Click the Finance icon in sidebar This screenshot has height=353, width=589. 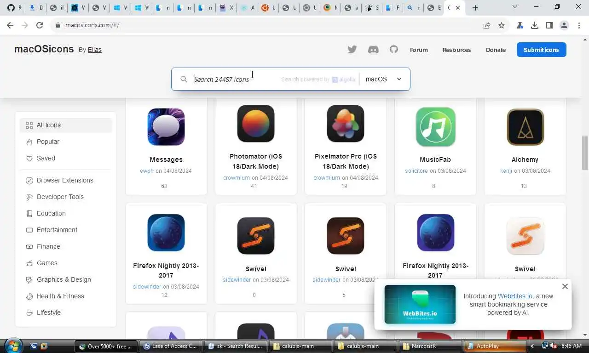(x=29, y=246)
